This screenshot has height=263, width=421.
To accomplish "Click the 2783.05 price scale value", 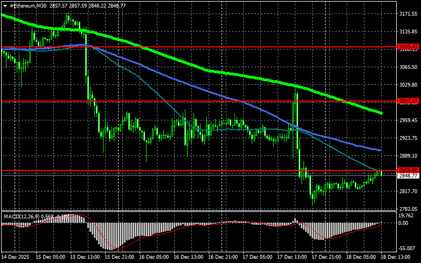I will 408,209.
